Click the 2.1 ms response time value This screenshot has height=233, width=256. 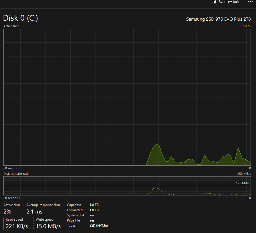tap(34, 212)
